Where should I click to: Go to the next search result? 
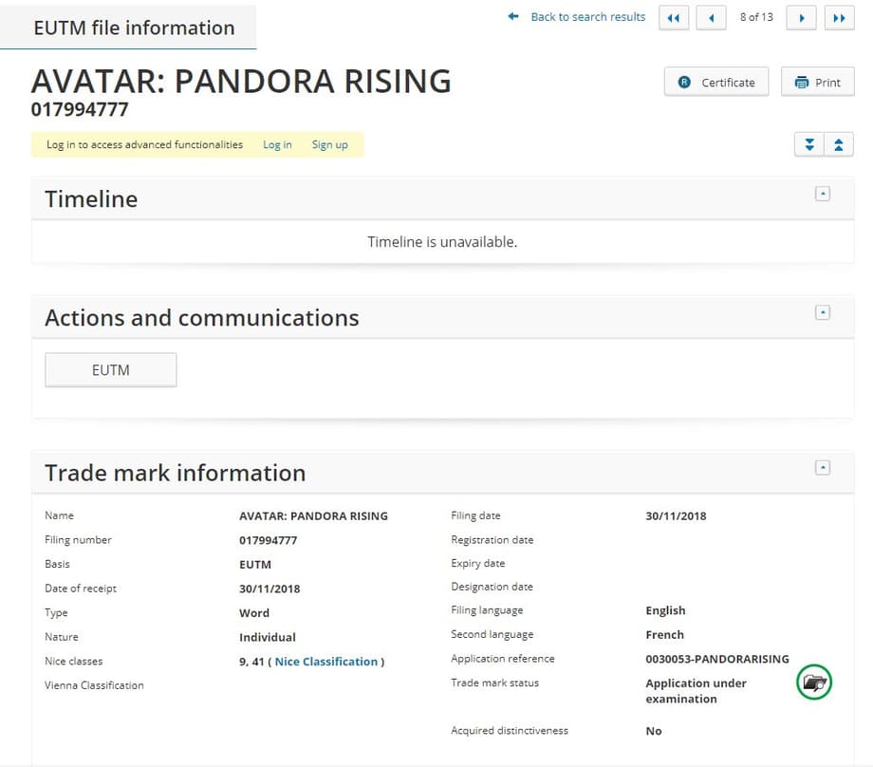pyautogui.click(x=802, y=18)
